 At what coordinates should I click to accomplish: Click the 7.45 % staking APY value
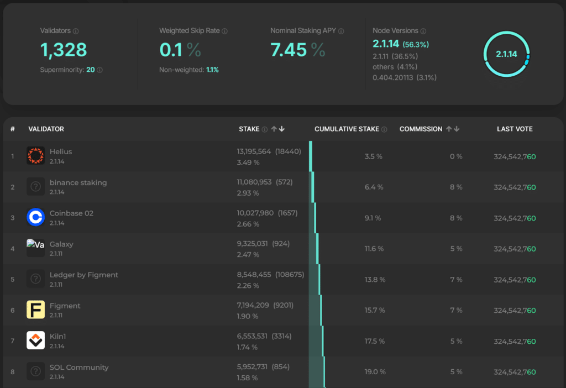[x=298, y=50]
